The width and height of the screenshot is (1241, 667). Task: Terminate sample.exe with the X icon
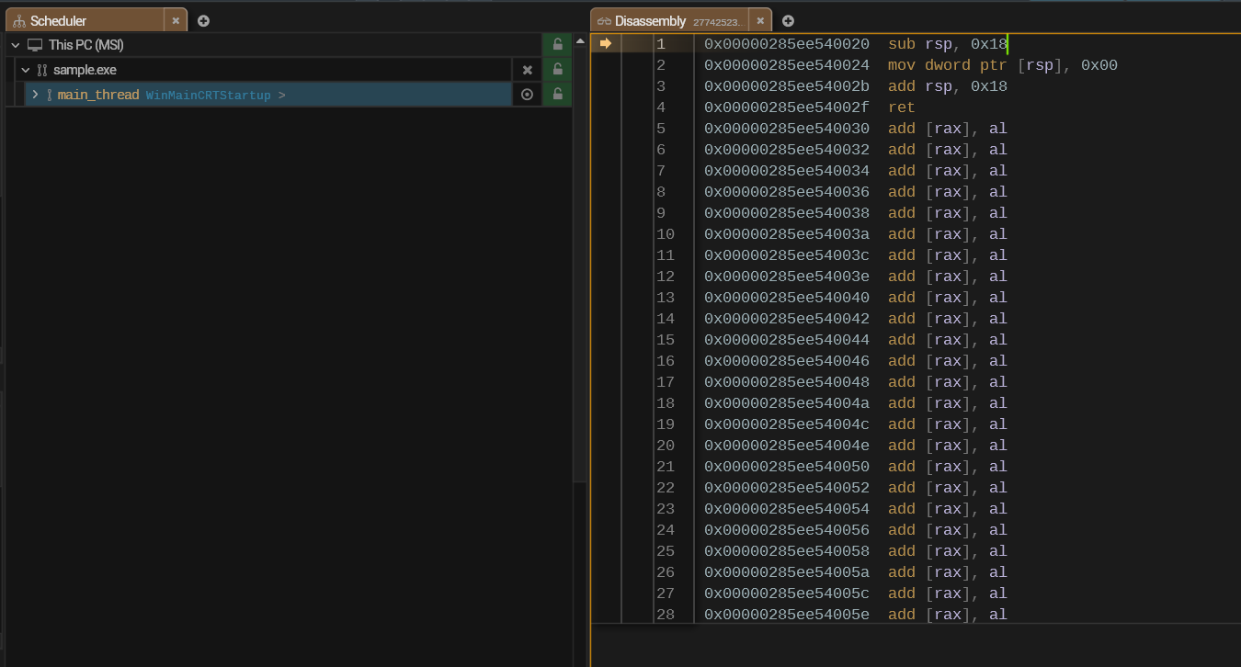click(x=527, y=70)
